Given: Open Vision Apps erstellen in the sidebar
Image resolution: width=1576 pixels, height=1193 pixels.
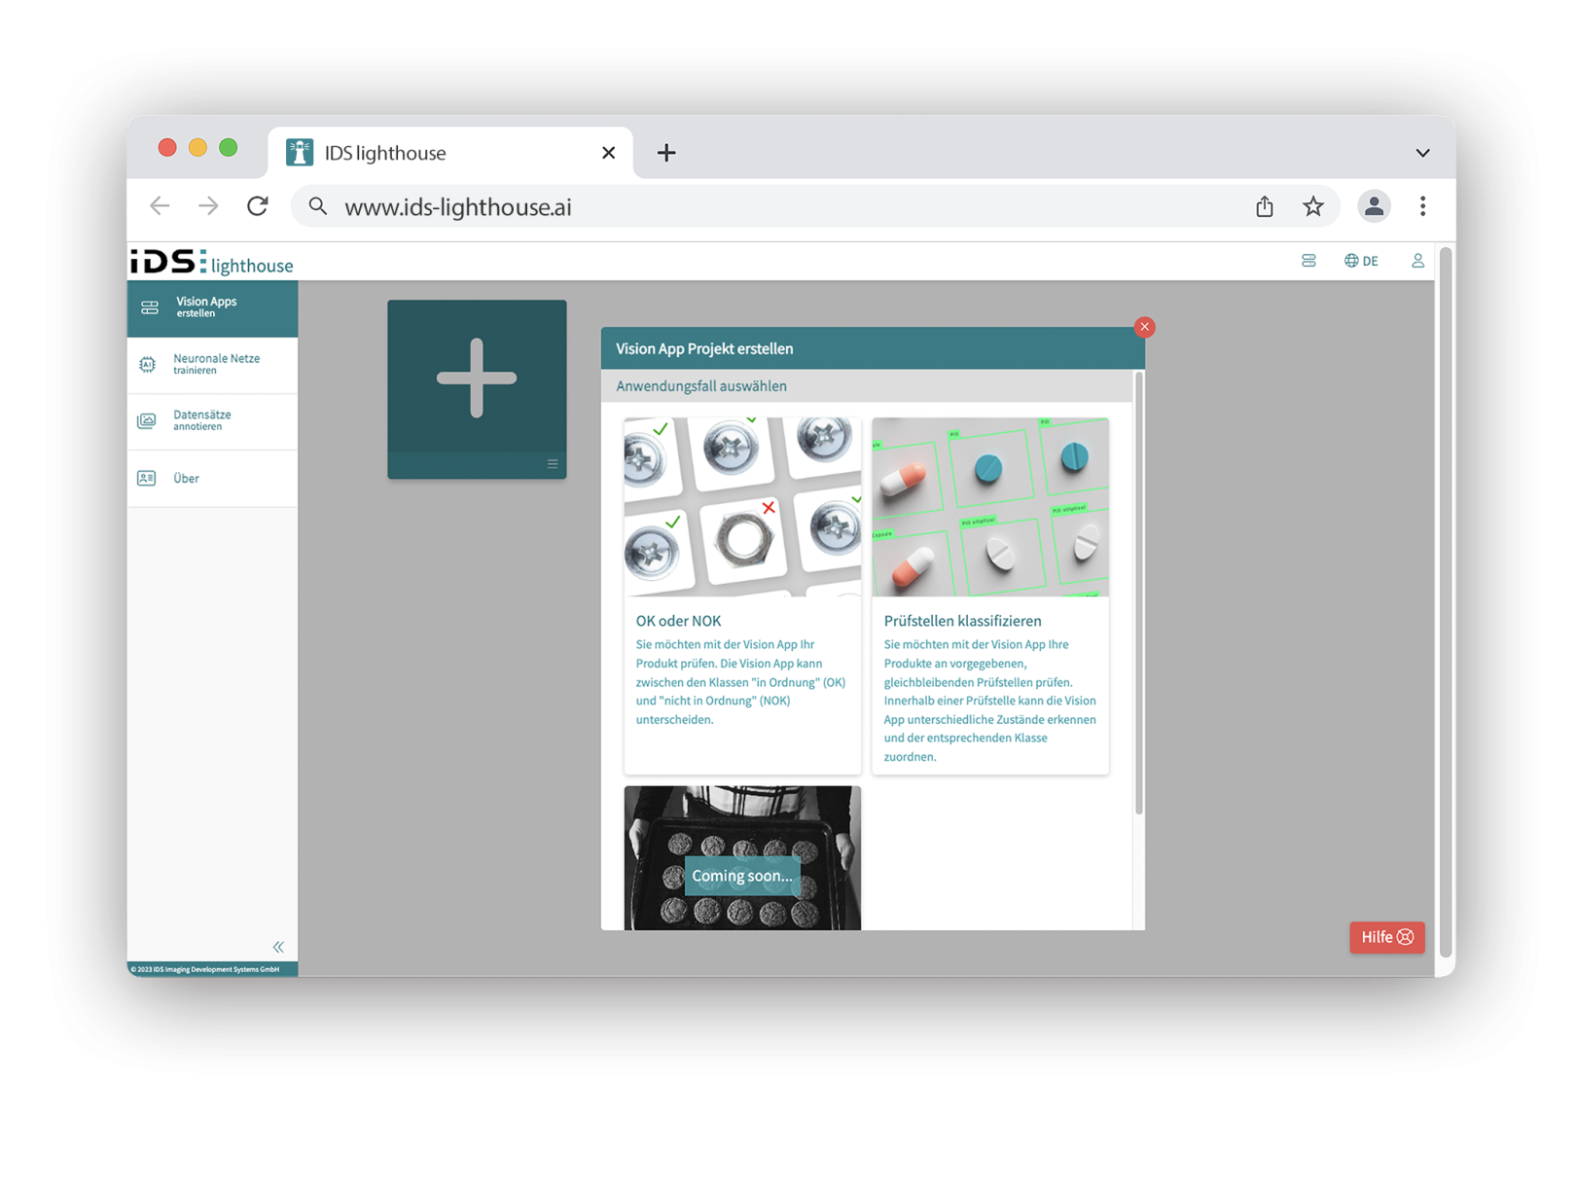Looking at the screenshot, I should (x=212, y=308).
